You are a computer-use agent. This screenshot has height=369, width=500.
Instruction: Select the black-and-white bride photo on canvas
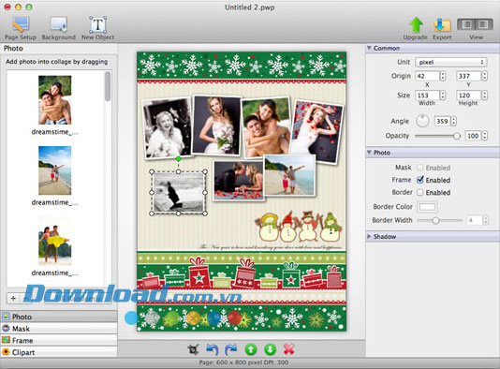(x=167, y=128)
